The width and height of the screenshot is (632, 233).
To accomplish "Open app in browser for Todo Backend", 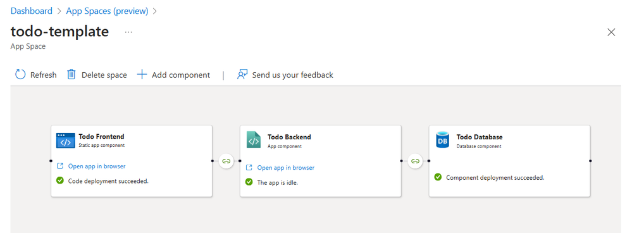I will click(286, 167).
